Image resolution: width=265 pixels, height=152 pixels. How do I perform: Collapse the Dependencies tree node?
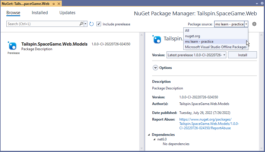(149, 135)
